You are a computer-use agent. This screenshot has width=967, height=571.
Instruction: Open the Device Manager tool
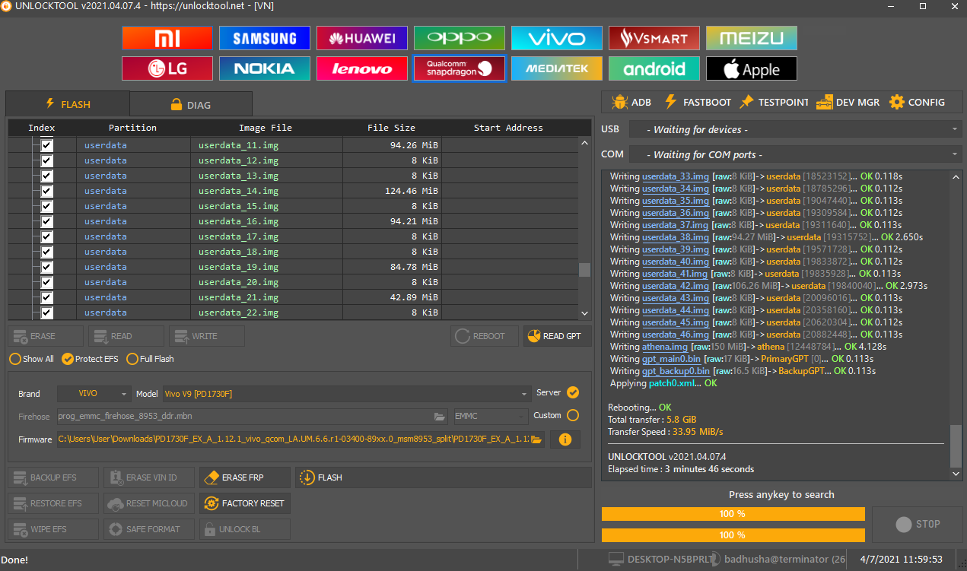pos(848,102)
